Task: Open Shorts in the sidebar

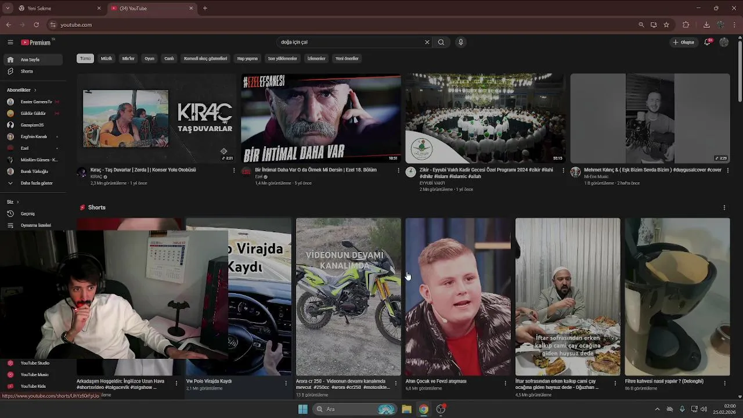Action: (x=33, y=71)
